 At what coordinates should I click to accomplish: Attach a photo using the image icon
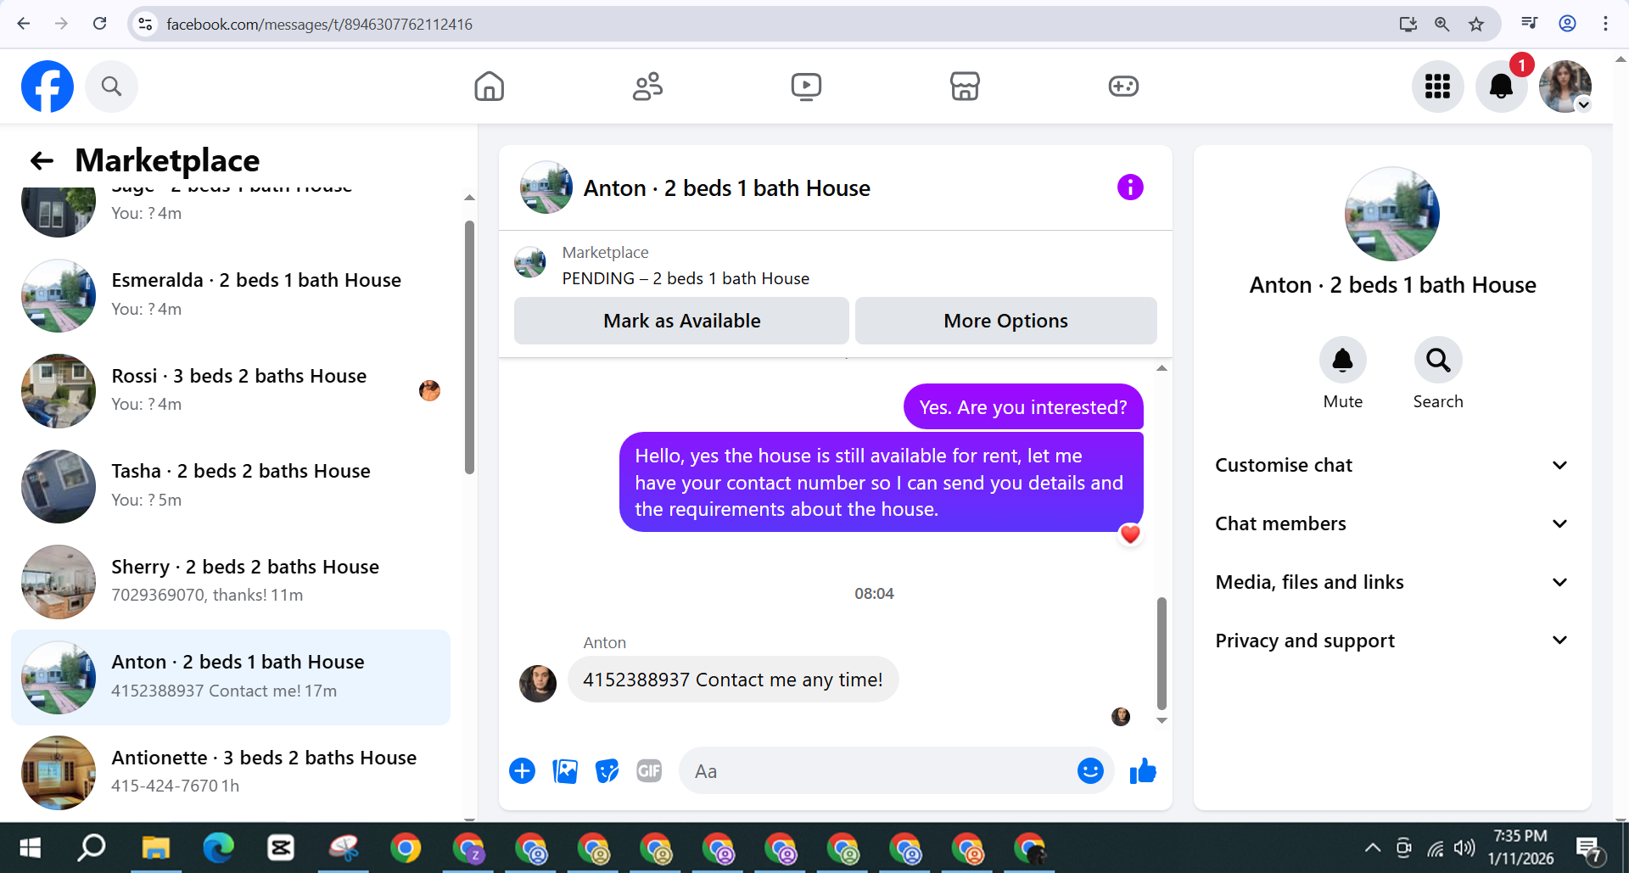(565, 771)
